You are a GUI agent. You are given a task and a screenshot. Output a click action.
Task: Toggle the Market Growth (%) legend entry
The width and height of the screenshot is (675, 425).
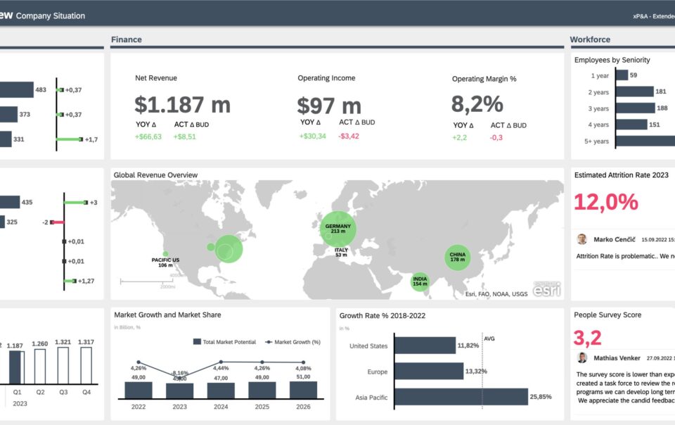tap(292, 342)
